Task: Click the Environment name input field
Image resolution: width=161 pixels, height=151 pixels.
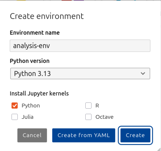Action: (80, 46)
